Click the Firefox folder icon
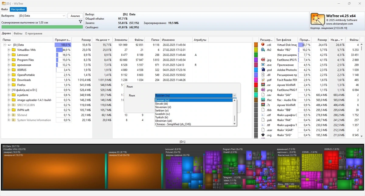Screen dimensions: 365x196 tap(13, 85)
